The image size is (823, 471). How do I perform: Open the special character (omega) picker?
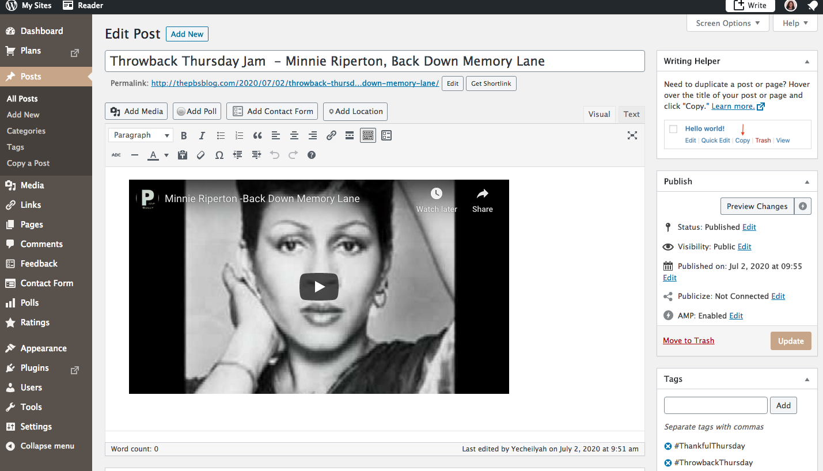[x=219, y=155]
